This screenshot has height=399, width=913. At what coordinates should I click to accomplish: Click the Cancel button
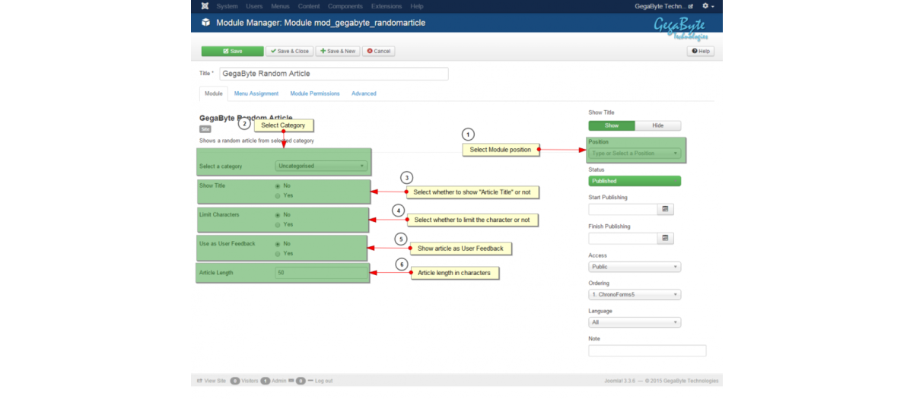[x=378, y=51]
